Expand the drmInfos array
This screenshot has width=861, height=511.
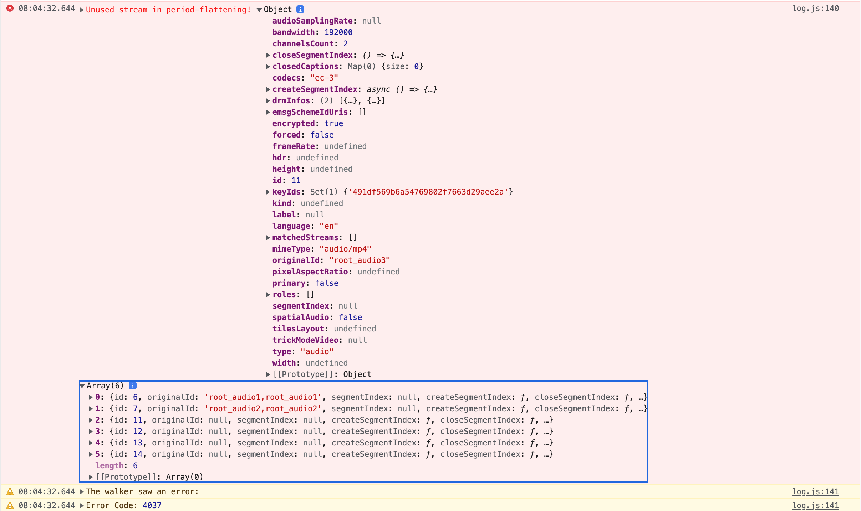pyautogui.click(x=268, y=101)
